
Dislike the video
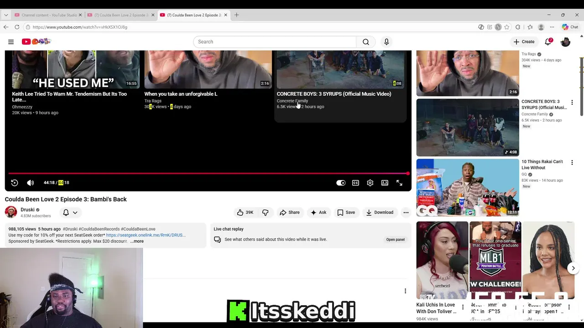[x=265, y=212]
